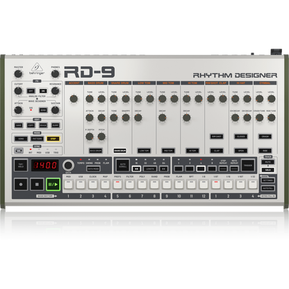
Task: Click the Data encoder knob
Action: 68,165
